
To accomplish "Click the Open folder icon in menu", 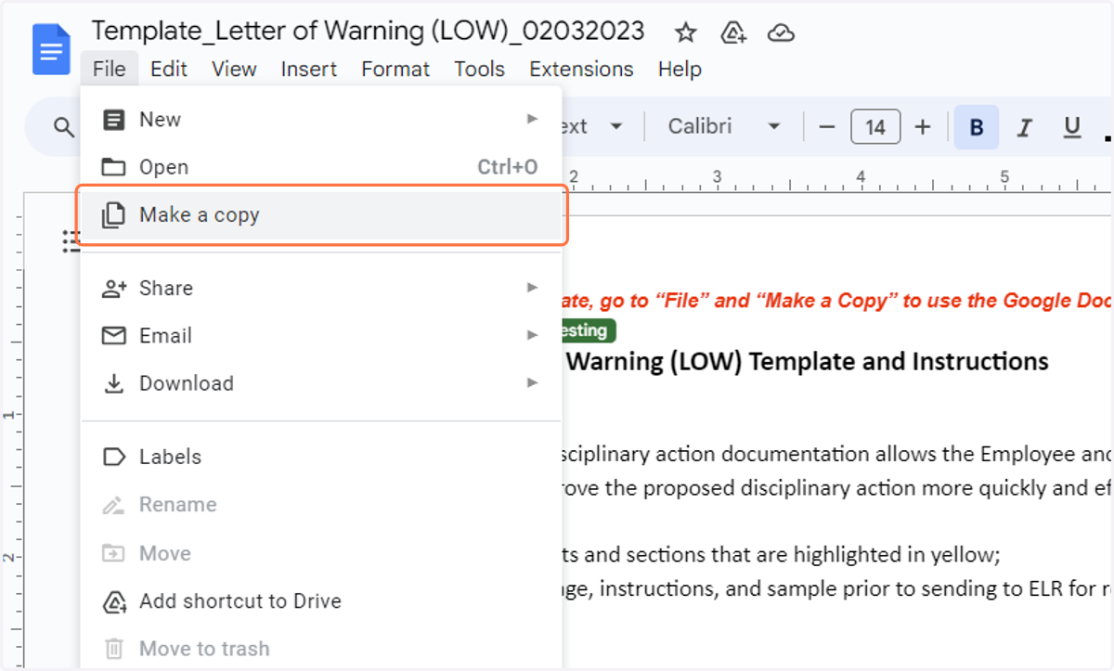I will [113, 167].
